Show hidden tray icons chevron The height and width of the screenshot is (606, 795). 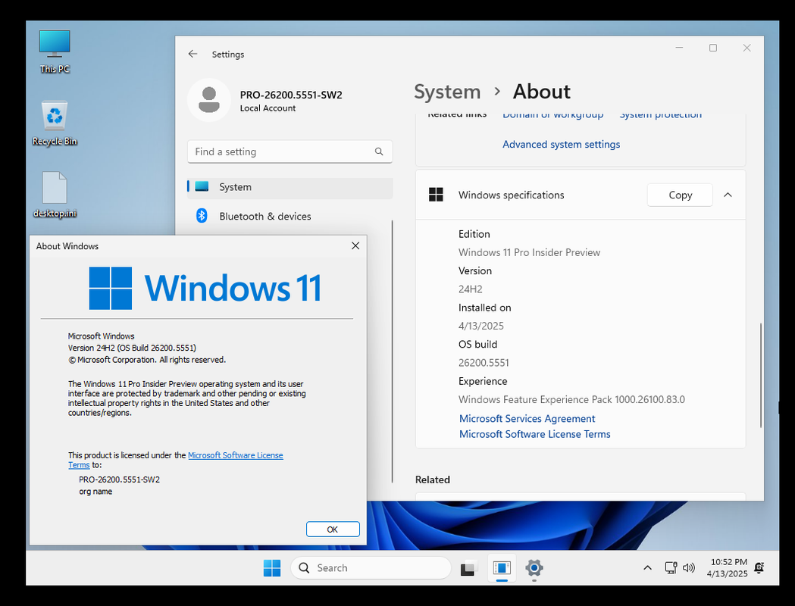pos(647,568)
